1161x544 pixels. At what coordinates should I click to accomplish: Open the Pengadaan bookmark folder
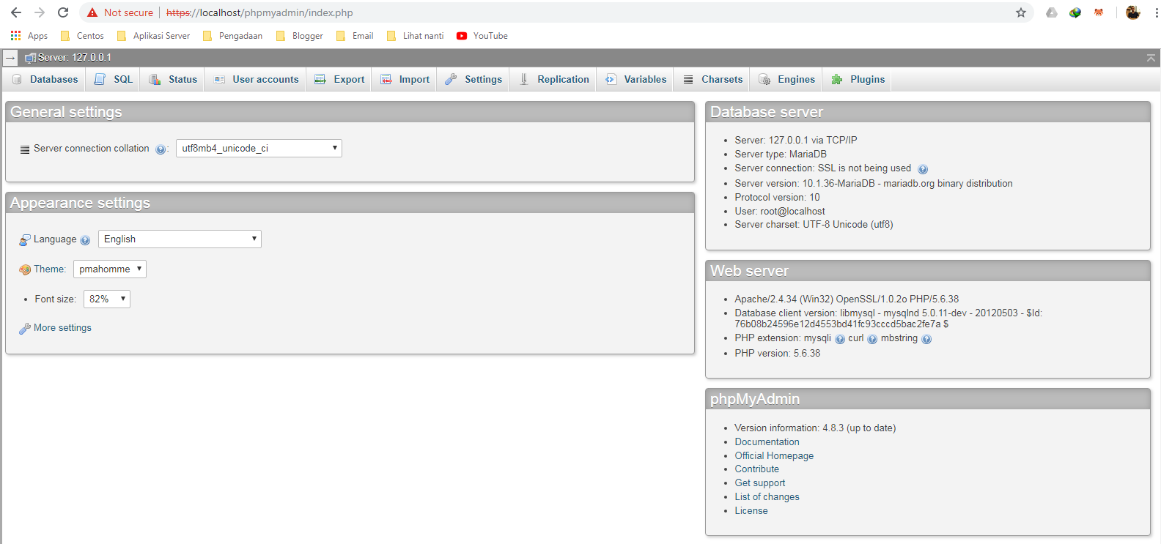pyautogui.click(x=232, y=36)
